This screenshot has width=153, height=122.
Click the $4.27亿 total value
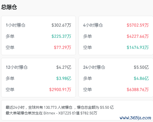(x=64, y=67)
